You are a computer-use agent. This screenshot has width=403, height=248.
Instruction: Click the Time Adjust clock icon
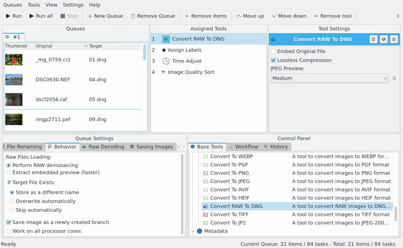[166, 61]
